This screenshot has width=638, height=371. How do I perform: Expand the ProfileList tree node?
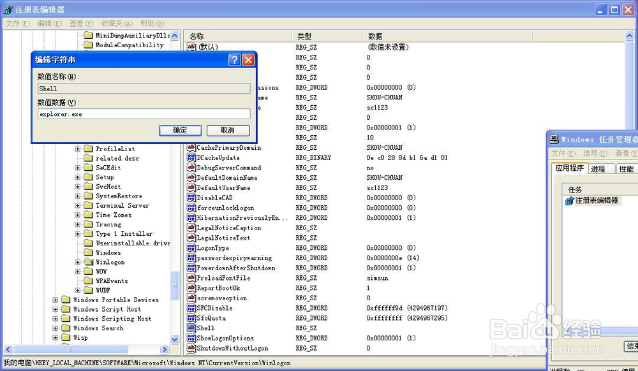point(78,149)
